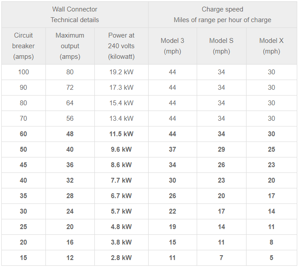This screenshot has width=299, height=268.
Task: Click the Wall Connector Technical details header
Action: click(x=75, y=15)
